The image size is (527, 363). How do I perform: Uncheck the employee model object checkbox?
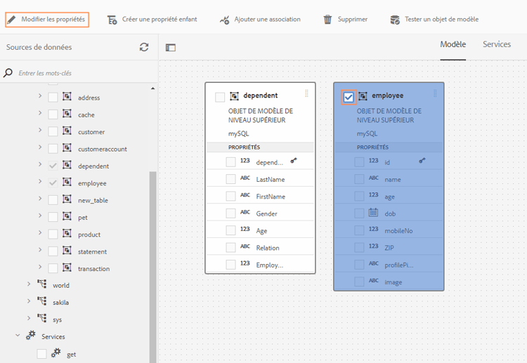tap(349, 98)
